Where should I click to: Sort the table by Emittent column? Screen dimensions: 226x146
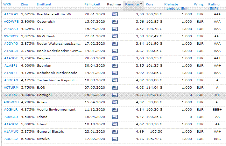[44, 4]
